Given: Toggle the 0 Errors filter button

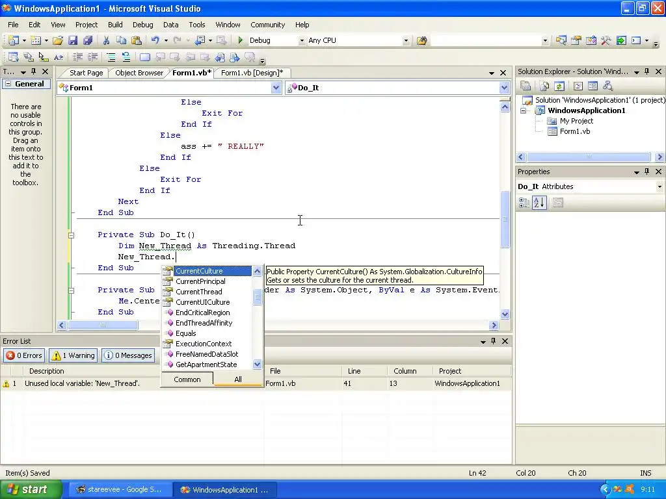Looking at the screenshot, I should pyautogui.click(x=24, y=355).
